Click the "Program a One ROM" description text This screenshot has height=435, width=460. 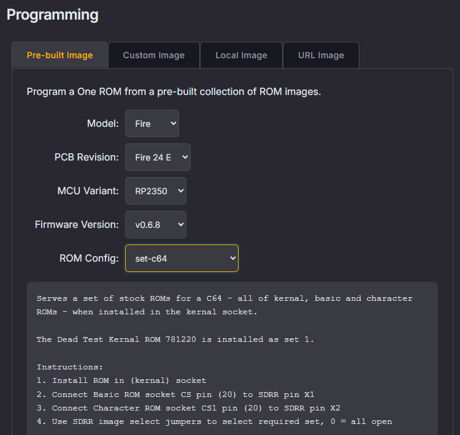[x=174, y=92]
